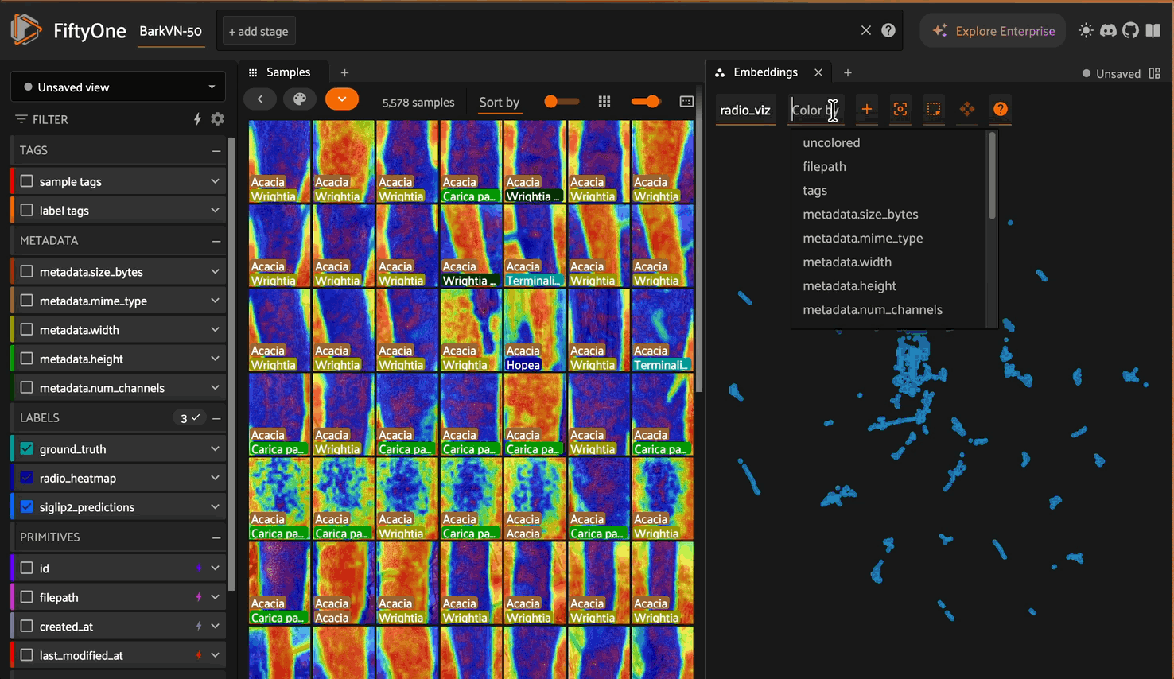Expand the radio_heatmap field chevron

[215, 478]
